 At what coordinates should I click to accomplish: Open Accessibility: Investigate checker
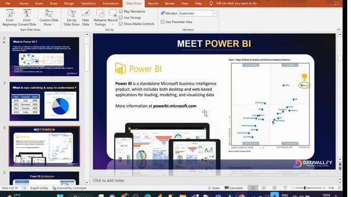[x=70, y=188]
